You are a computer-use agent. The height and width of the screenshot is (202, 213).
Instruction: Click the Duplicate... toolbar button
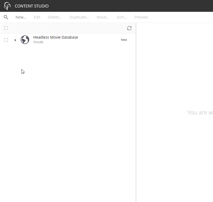(x=79, y=17)
